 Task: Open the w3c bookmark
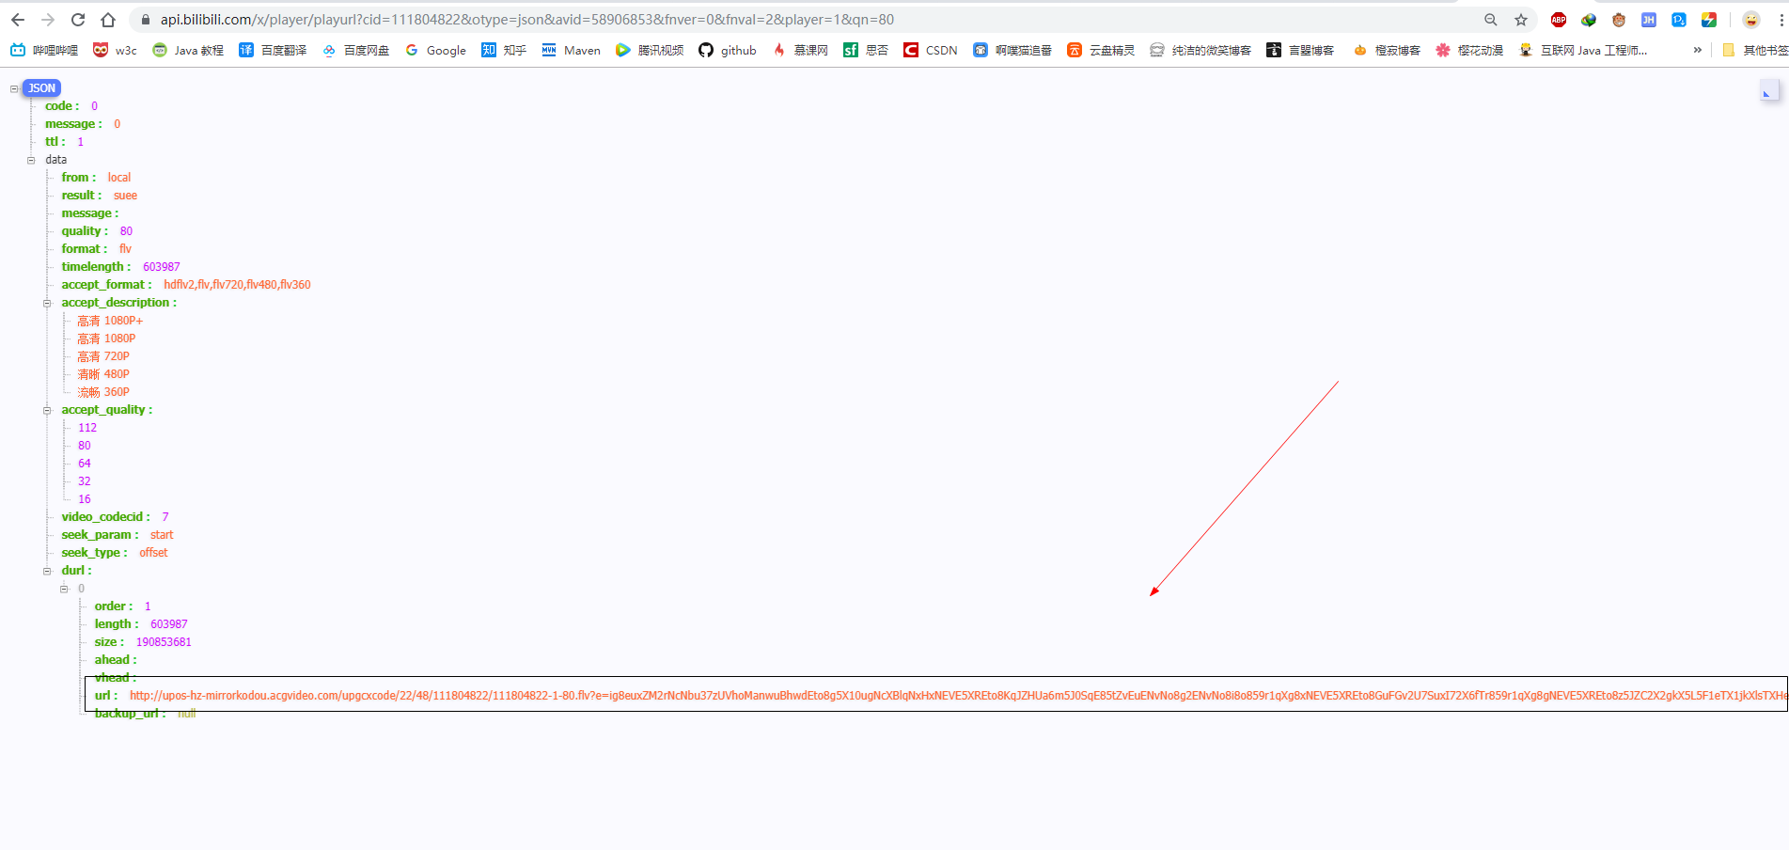pyautogui.click(x=115, y=50)
